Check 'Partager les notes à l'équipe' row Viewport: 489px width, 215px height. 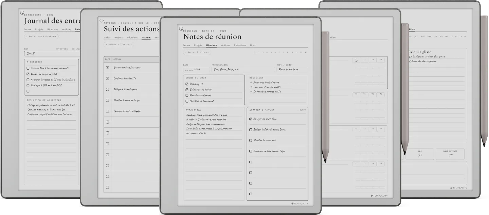point(107,111)
